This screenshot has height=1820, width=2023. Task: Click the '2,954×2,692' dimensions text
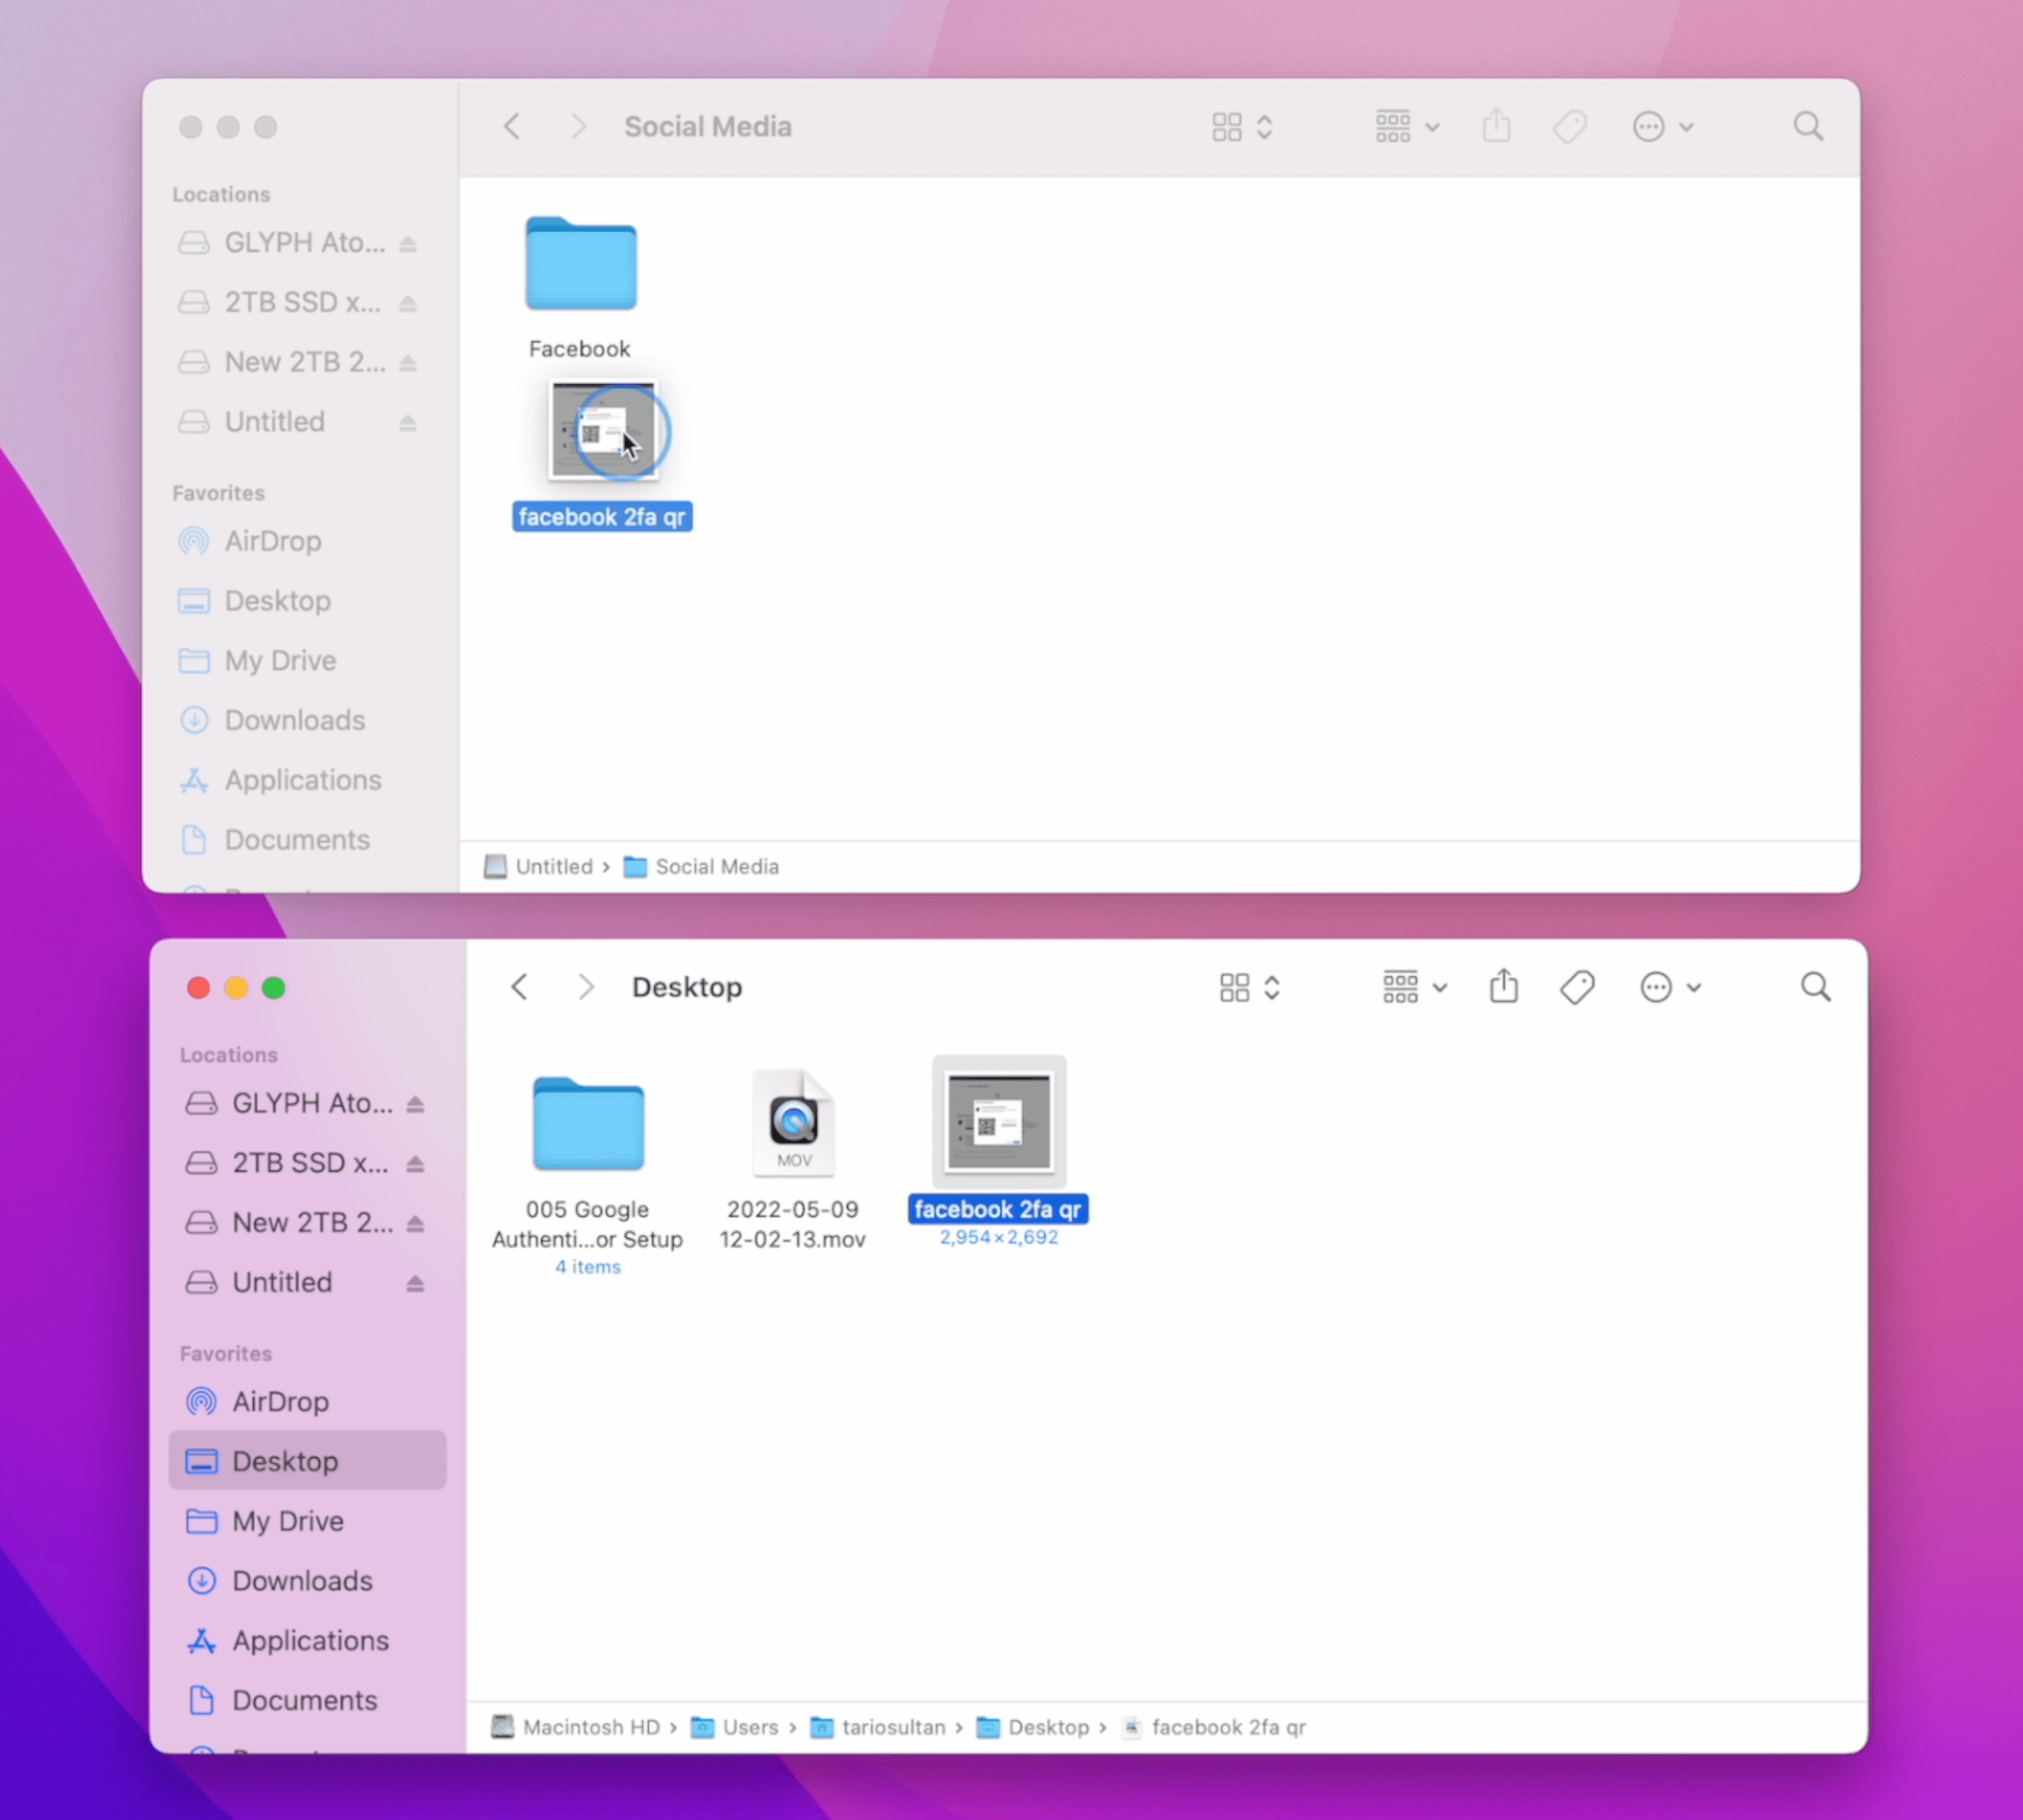point(999,1237)
